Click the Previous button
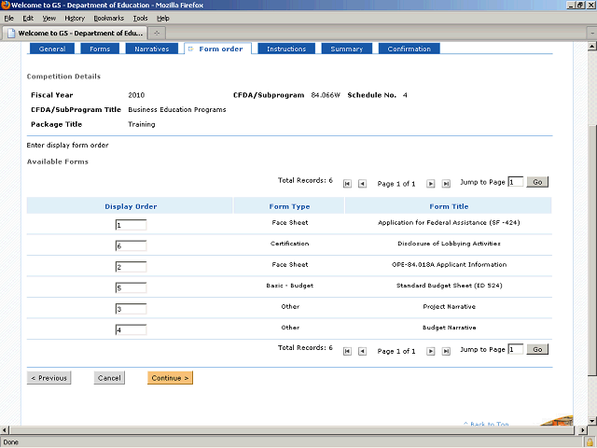The height and width of the screenshot is (448, 597). pos(49,378)
